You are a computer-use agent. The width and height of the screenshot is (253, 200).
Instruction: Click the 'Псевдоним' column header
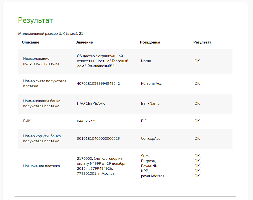pyautogui.click(x=150, y=42)
